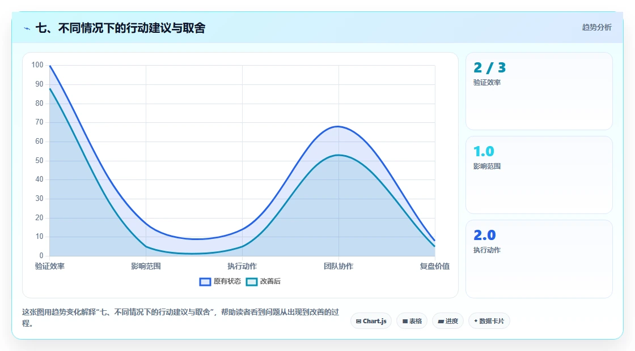This screenshot has height=351, width=635.
Task: Toggle the 改善后 legend swatch
Action: click(252, 282)
